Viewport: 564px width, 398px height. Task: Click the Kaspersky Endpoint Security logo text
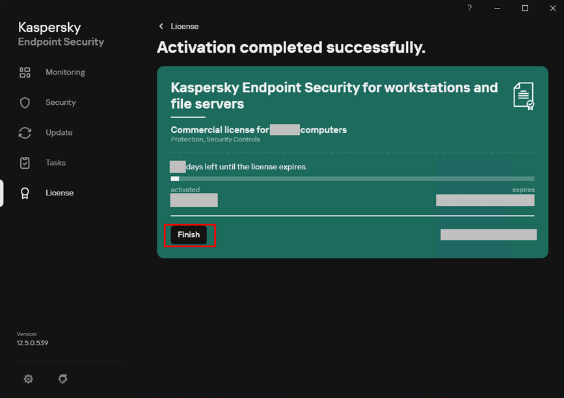(x=61, y=34)
